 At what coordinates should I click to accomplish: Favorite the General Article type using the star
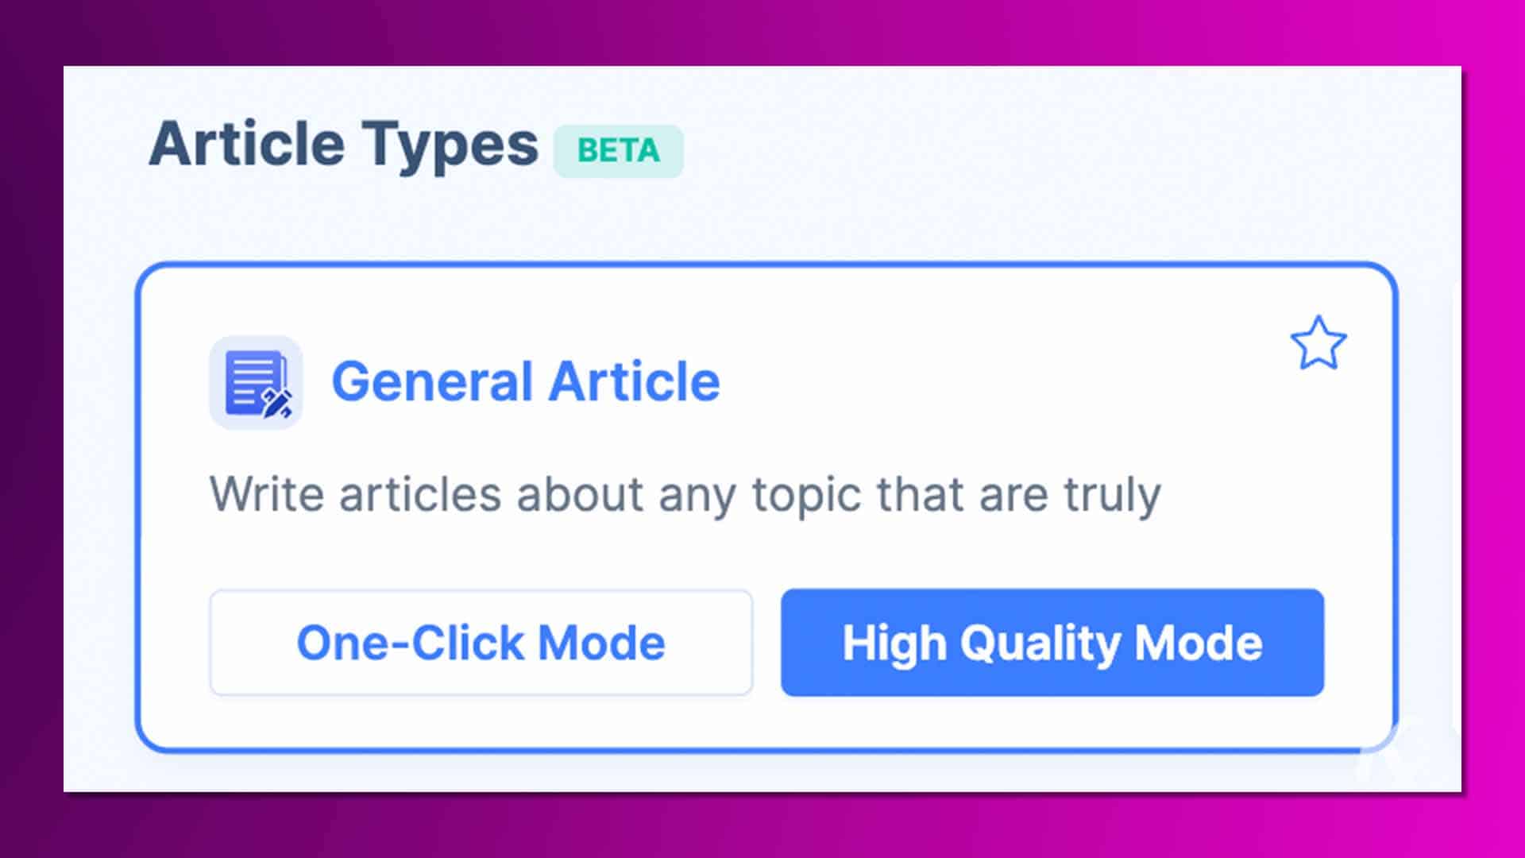(1320, 343)
